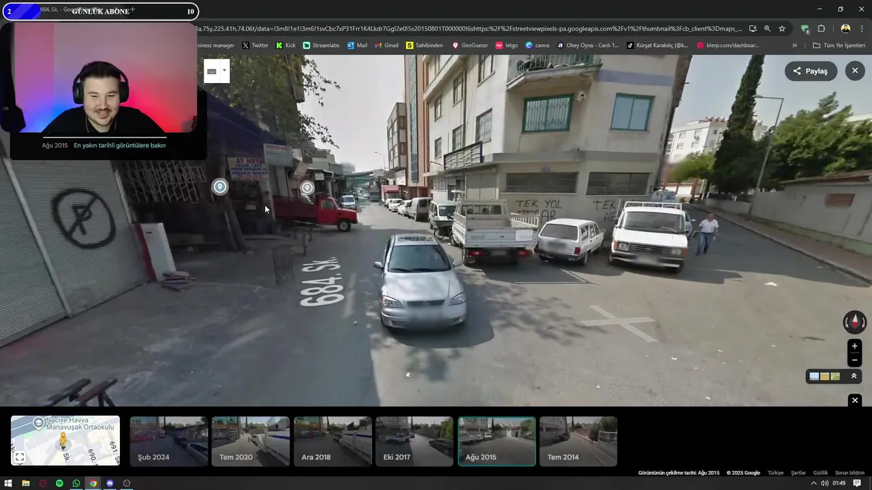872x490 pixels.
Task: Open the GeoGuessr bookmark
Action: [x=469, y=46]
